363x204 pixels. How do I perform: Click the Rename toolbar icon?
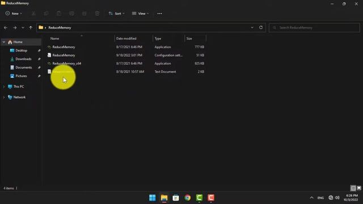click(72, 14)
